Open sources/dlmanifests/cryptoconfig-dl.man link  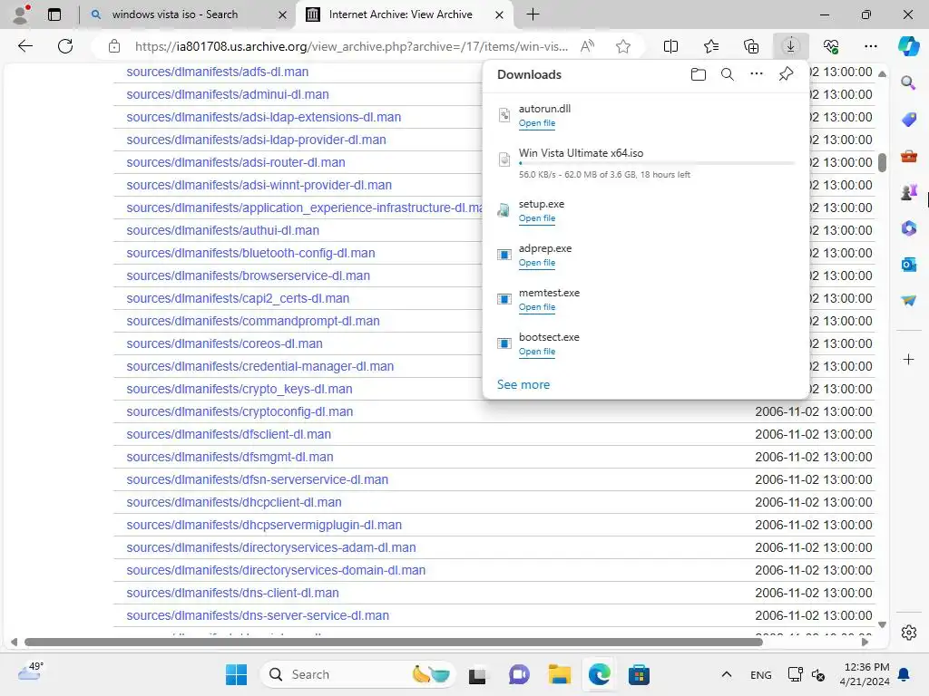coord(240,411)
